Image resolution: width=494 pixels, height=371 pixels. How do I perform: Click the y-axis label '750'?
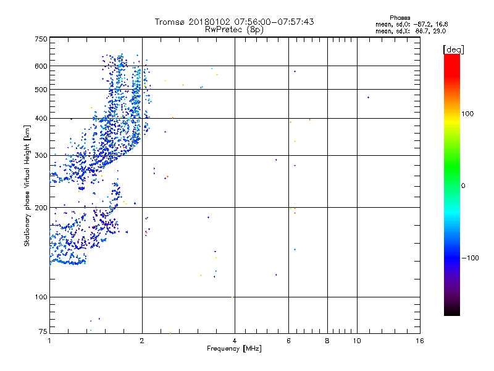tap(41, 39)
